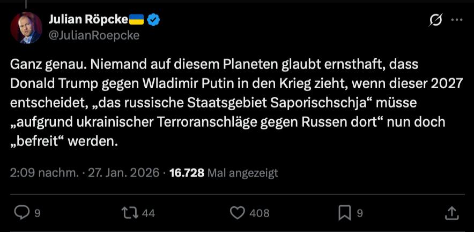Image resolution: width=474 pixels, height=232 pixels.
Task: Like the post with heart icon
Action: (237, 213)
